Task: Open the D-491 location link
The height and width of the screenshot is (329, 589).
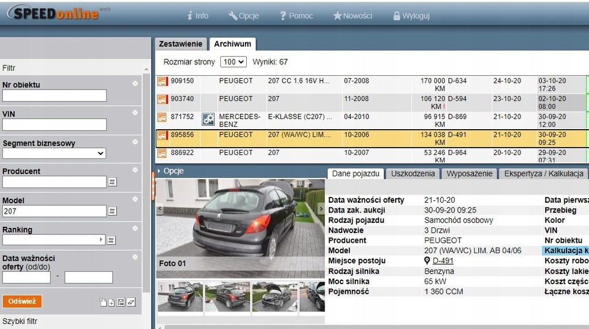Action: click(x=443, y=261)
